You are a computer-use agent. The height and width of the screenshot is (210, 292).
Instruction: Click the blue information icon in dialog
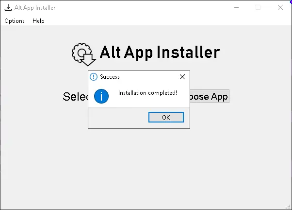(x=101, y=96)
